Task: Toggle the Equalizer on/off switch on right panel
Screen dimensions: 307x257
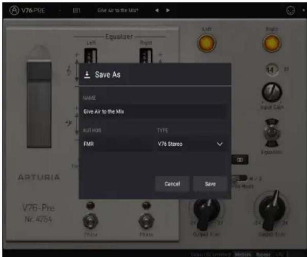Action: (x=272, y=133)
